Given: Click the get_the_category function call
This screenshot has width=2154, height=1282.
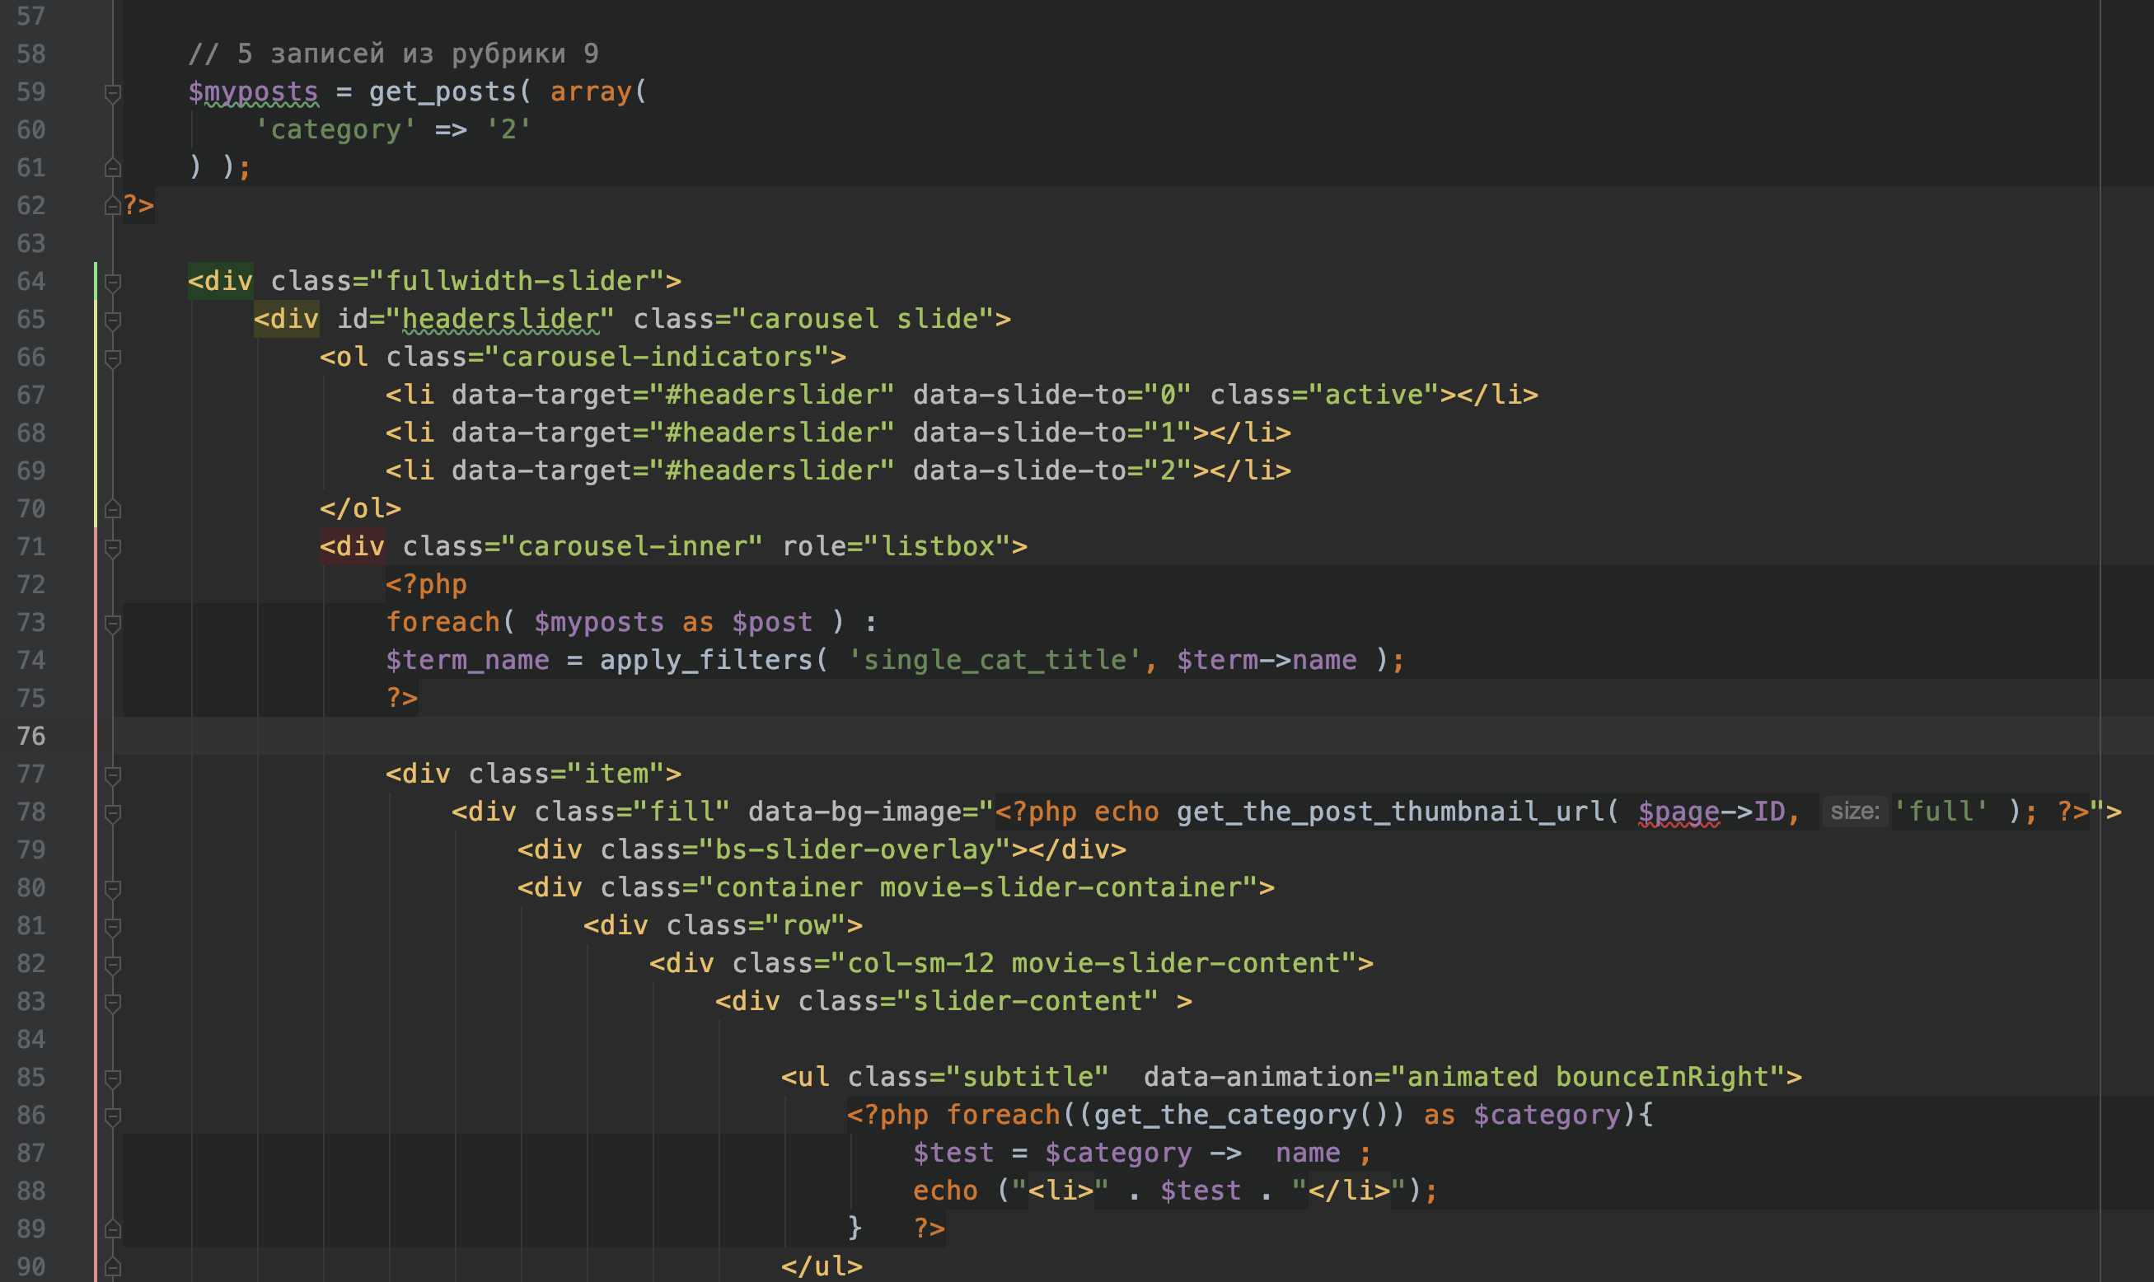Looking at the screenshot, I should pyautogui.click(x=1225, y=1115).
